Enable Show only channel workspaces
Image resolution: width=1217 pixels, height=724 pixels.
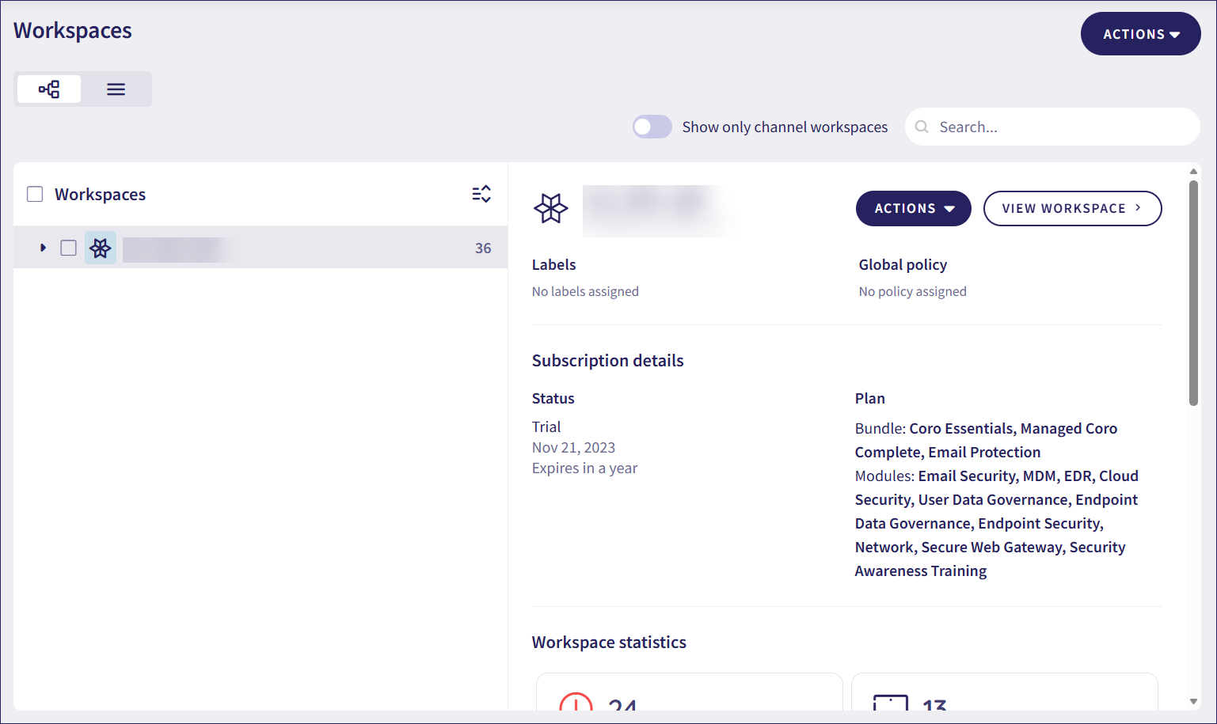pos(652,127)
